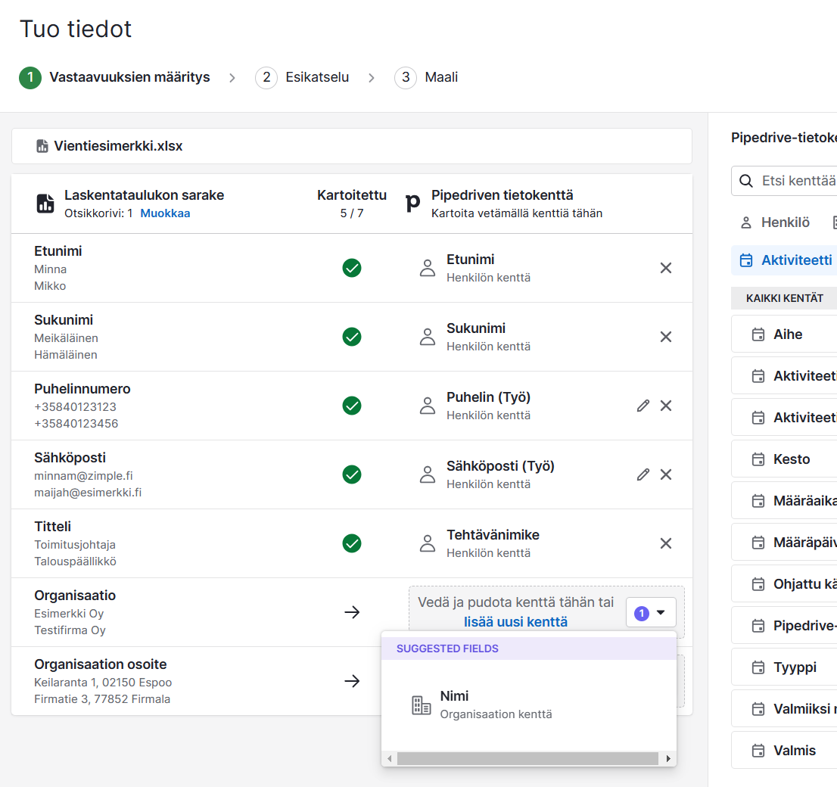Go to step 2 Esikatselu
Viewport: 837px width, 787px height.
(303, 77)
